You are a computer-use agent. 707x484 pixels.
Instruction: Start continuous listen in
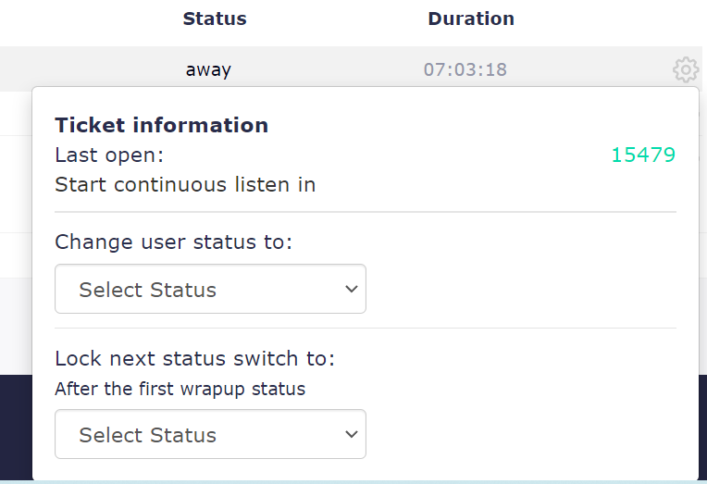pos(185,184)
